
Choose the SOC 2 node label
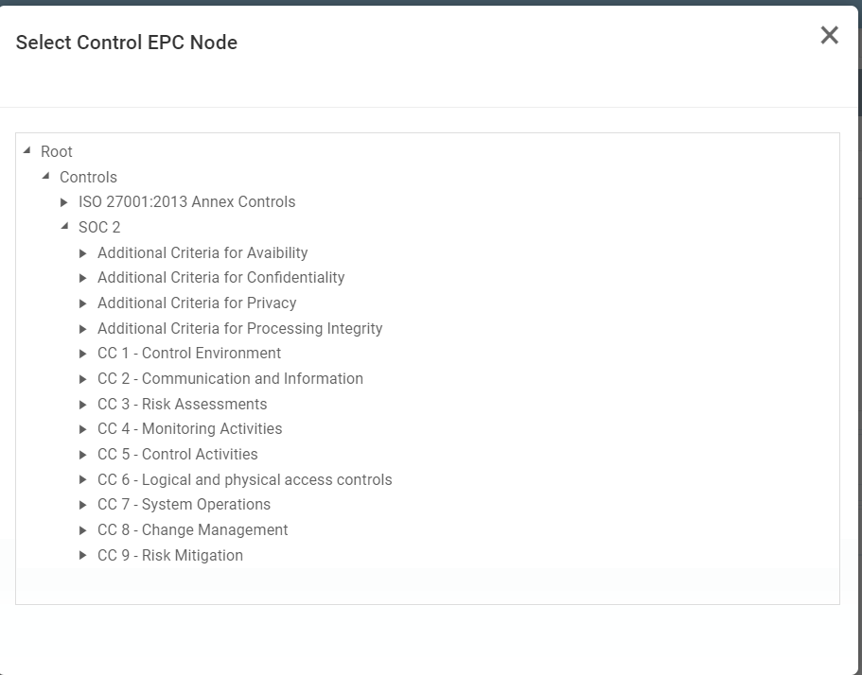(x=99, y=227)
